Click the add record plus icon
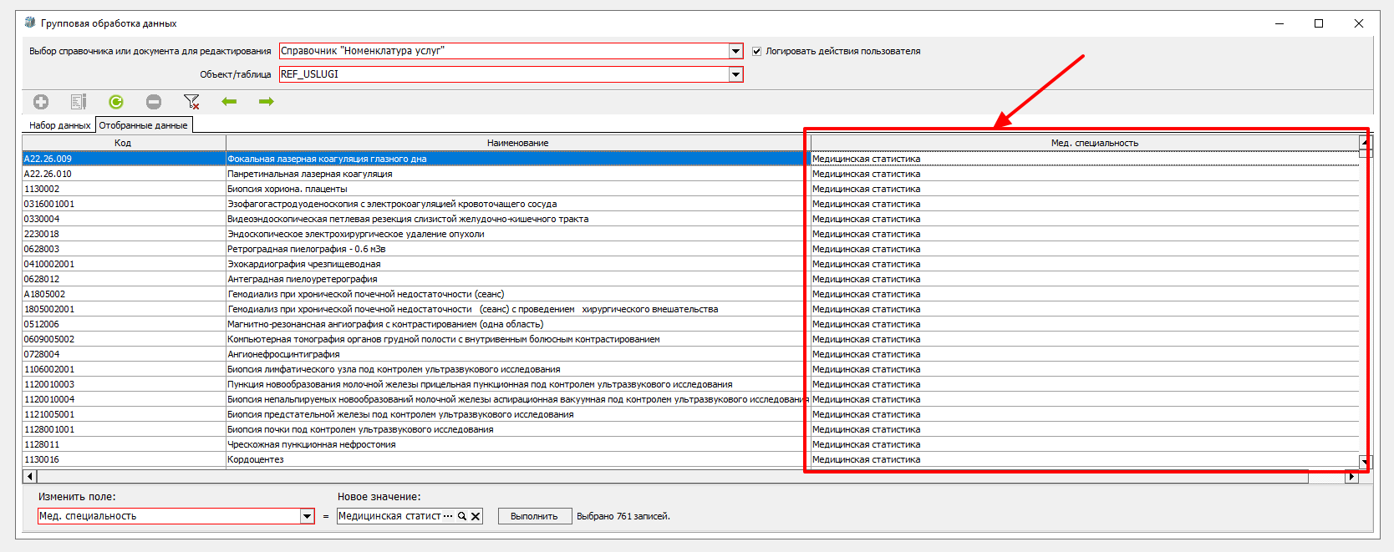1394x552 pixels. (41, 102)
